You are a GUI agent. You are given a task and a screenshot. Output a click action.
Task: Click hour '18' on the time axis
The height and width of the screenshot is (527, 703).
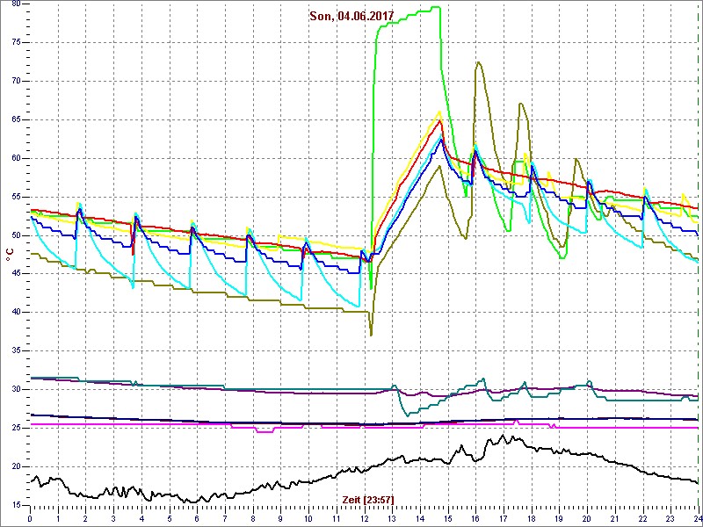click(532, 518)
